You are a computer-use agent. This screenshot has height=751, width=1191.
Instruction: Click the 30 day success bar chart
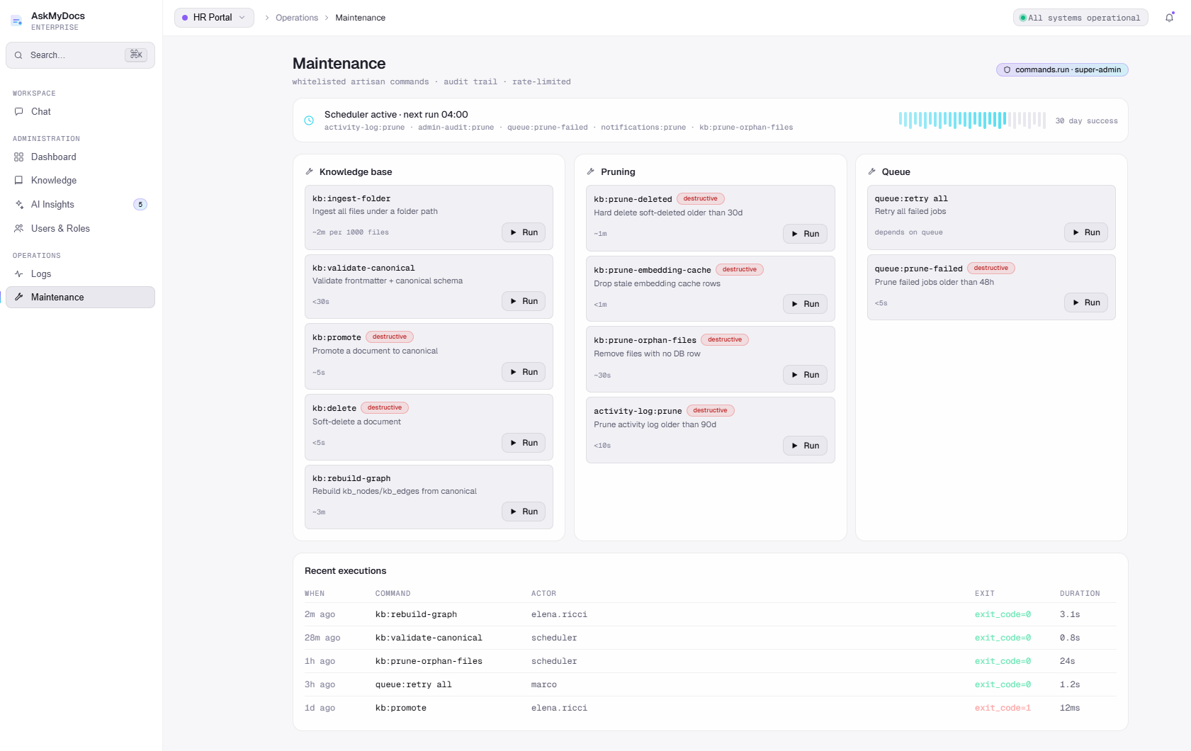pos(972,120)
